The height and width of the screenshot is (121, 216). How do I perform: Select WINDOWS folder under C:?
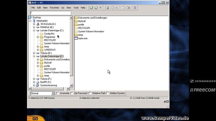pyautogui.click(x=50, y=50)
